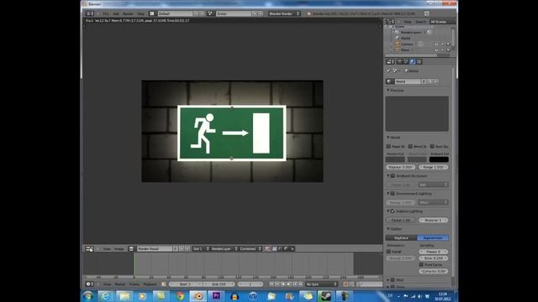
Task: Open the info editor type selector
Action: [x=90, y=13]
